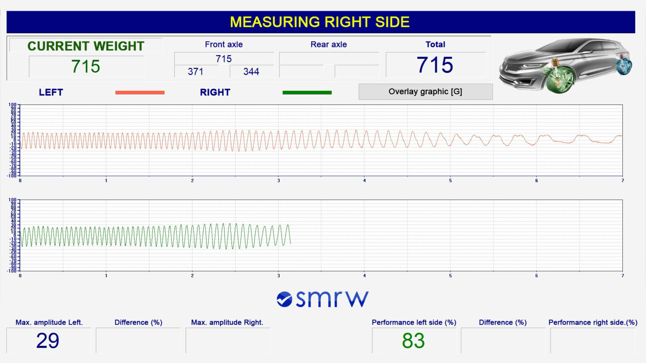Click the green RIGHT legend bar
This screenshot has width=646, height=363.
pos(307,92)
